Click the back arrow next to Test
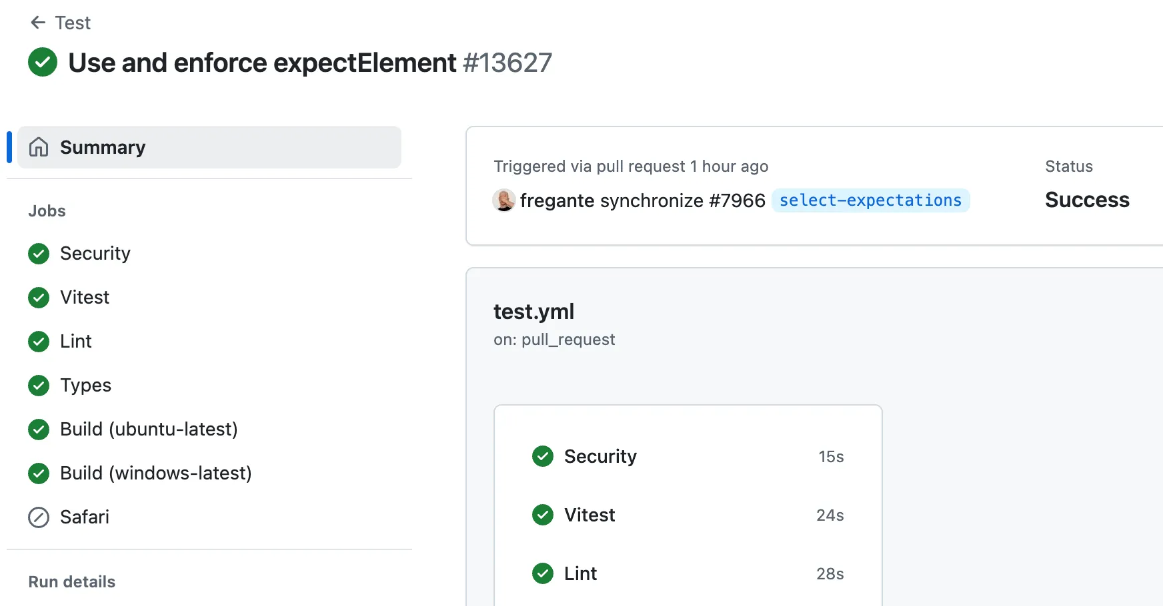This screenshot has width=1163, height=606. coord(38,23)
